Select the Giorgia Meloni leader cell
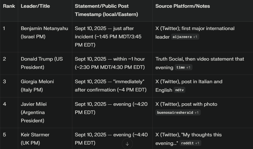 (37, 86)
